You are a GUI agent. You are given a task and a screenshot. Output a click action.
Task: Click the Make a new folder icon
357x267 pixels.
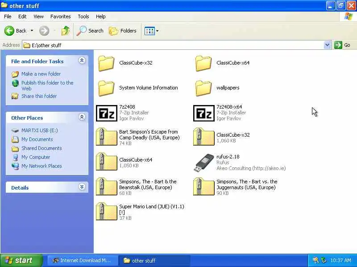click(x=15, y=74)
